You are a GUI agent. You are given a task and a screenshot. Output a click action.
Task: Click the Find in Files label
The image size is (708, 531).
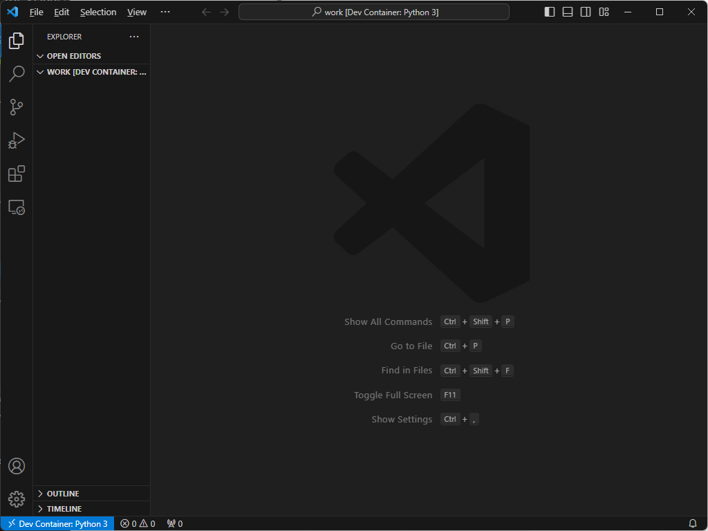[x=407, y=371]
